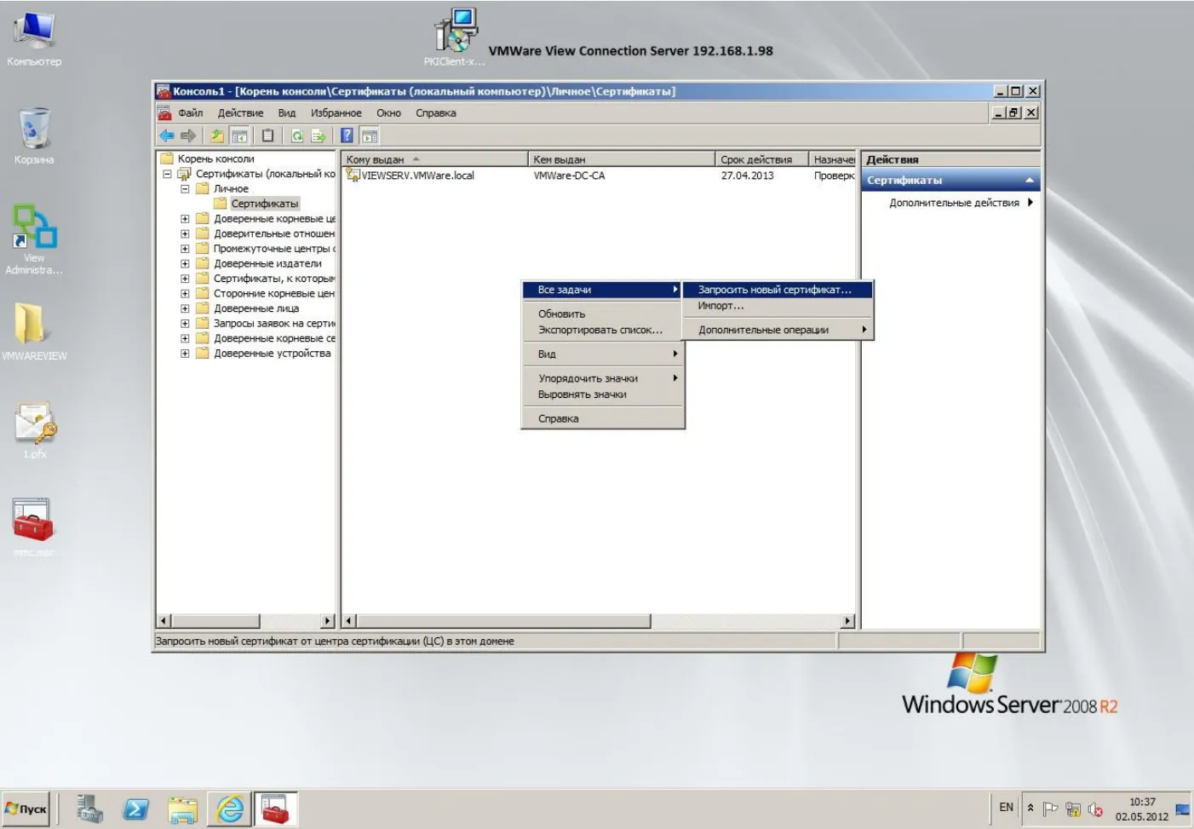Select the VIEWSERV.VMWare.local certificate icon

pos(353,175)
